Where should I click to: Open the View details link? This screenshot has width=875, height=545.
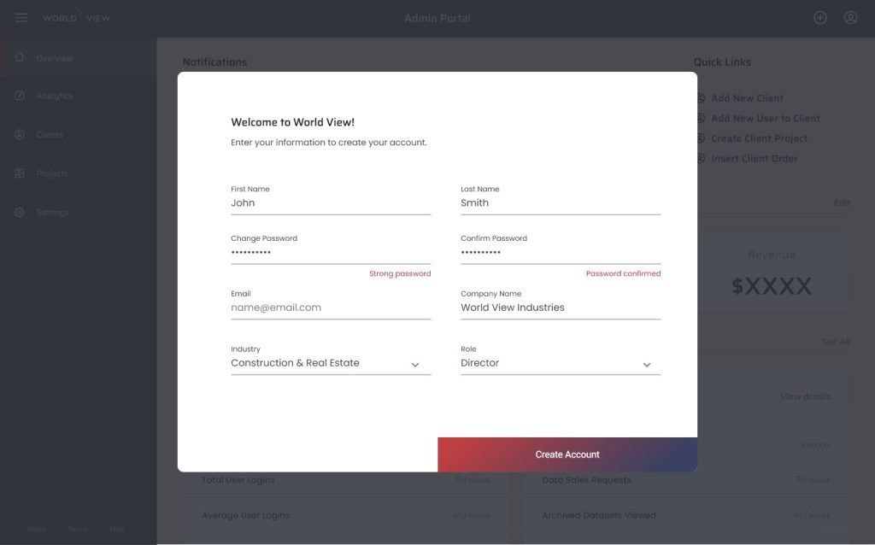[805, 396]
